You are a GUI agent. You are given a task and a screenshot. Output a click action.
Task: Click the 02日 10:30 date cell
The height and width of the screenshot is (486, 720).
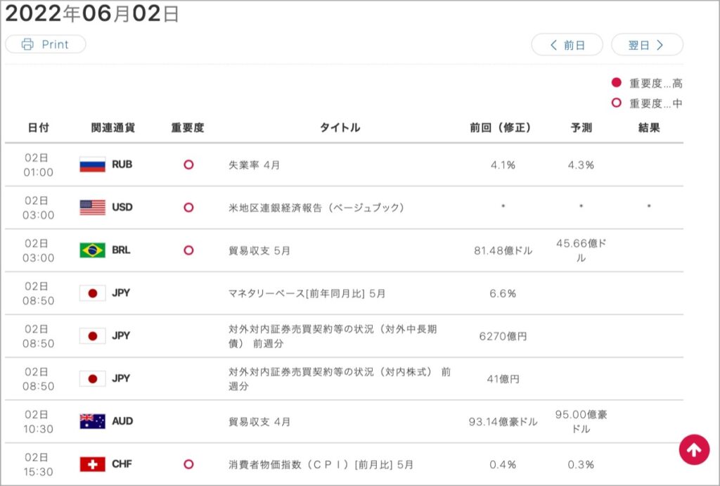click(x=38, y=422)
